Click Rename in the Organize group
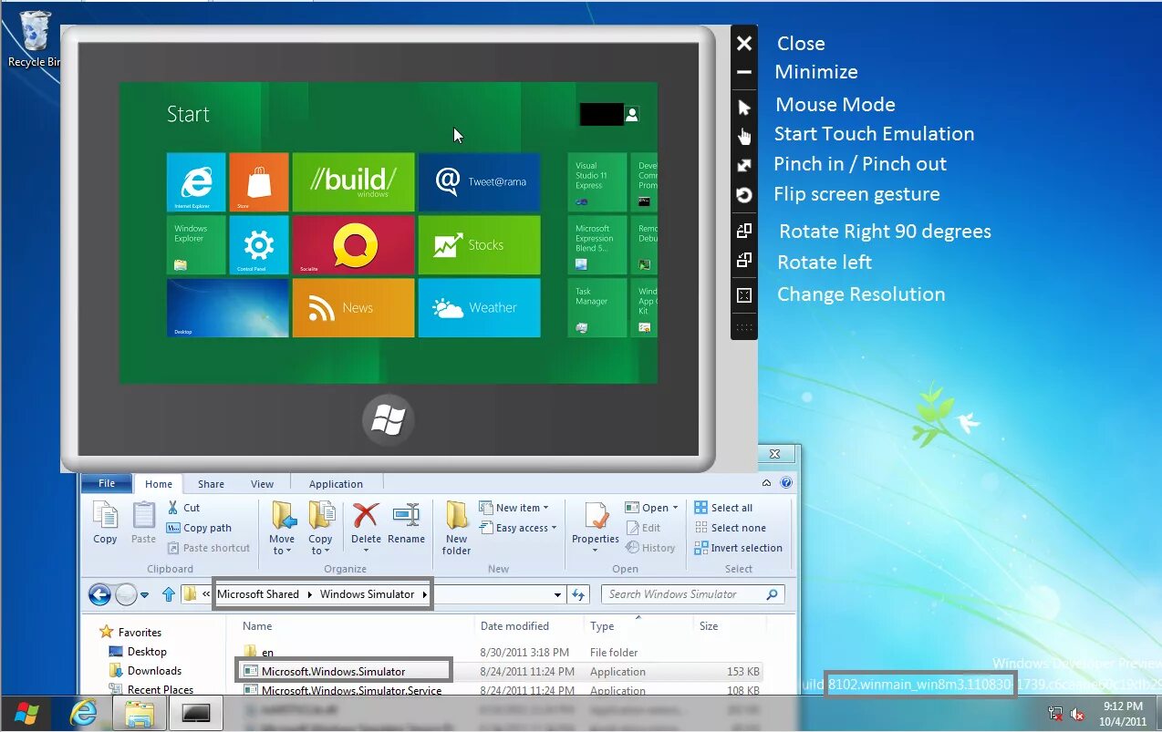The image size is (1162, 732). (x=406, y=523)
